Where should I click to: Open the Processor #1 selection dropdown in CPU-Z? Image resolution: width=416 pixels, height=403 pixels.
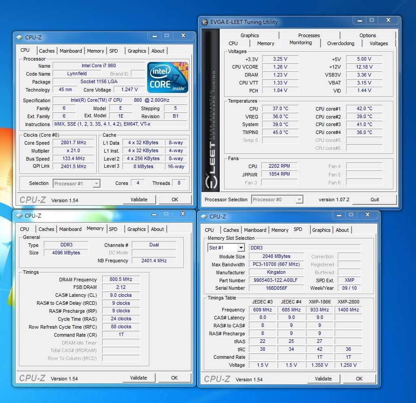coord(96,184)
